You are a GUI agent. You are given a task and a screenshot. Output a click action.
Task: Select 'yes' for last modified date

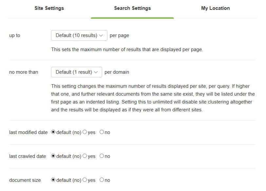[85, 132]
